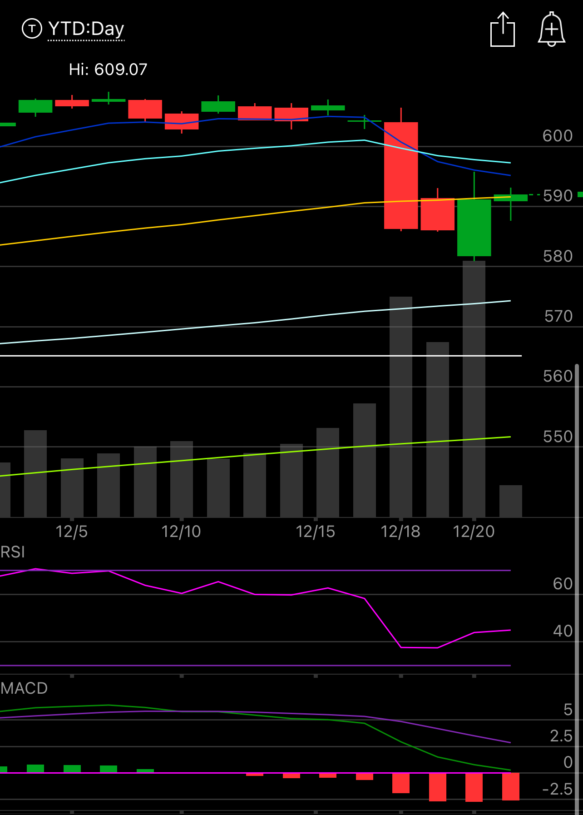Tap the add alert bell icon
The image size is (583, 815).
(x=552, y=30)
